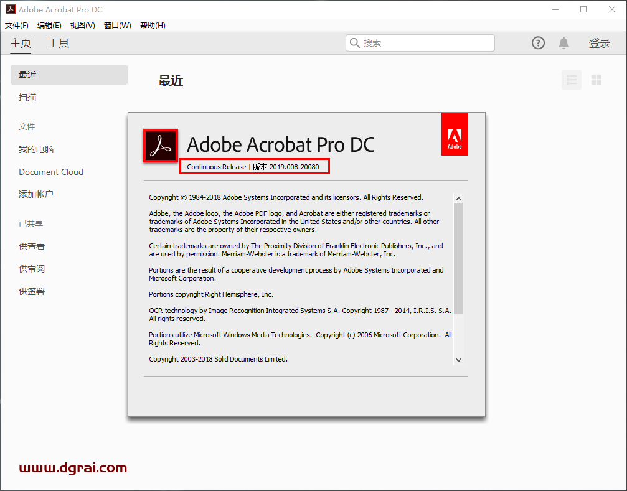This screenshot has height=491, width=627.
Task: Click the Copyright 1984-2018 Adobe Systems line
Action: tap(286, 197)
